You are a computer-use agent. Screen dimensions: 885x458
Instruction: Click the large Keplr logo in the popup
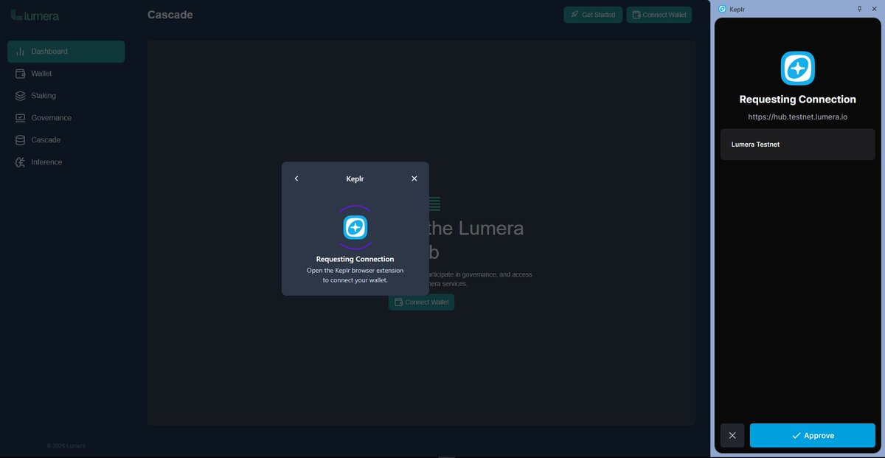coord(798,69)
